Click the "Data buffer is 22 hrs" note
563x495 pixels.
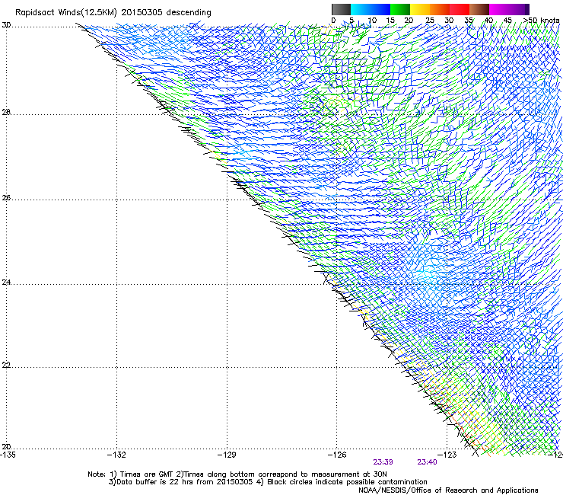coord(268,482)
